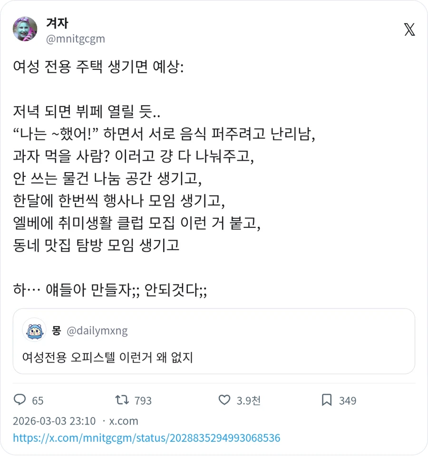This screenshot has width=428, height=456.
Task: Select the speech bubble icon next to 65
Action: (x=20, y=400)
